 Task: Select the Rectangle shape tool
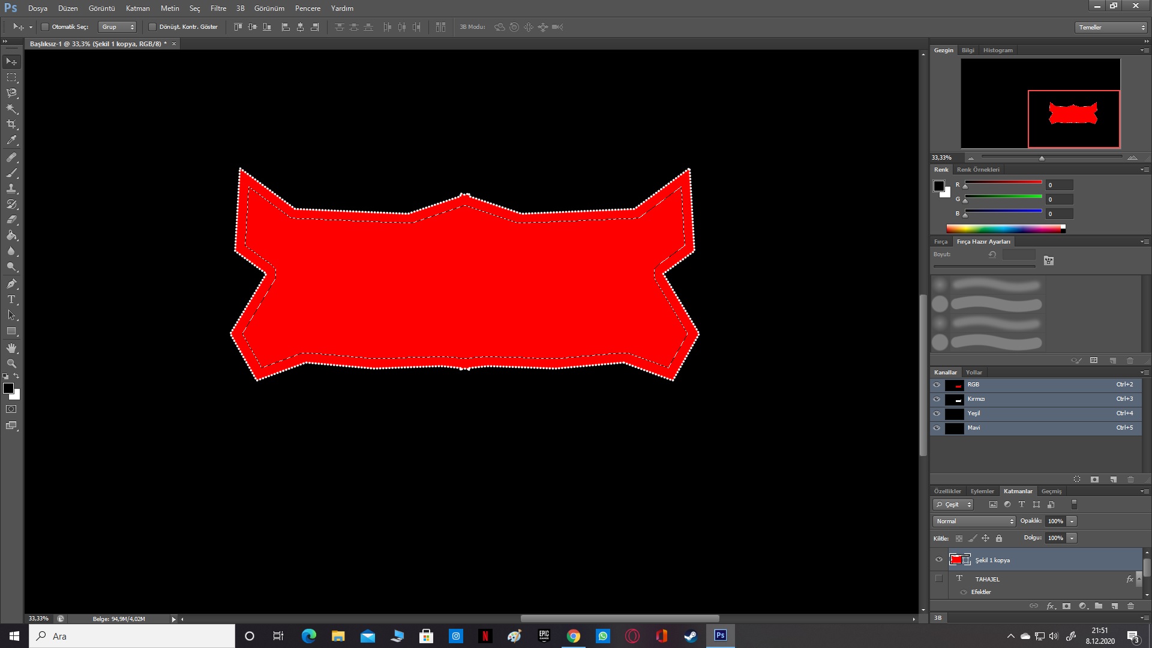[11, 331]
